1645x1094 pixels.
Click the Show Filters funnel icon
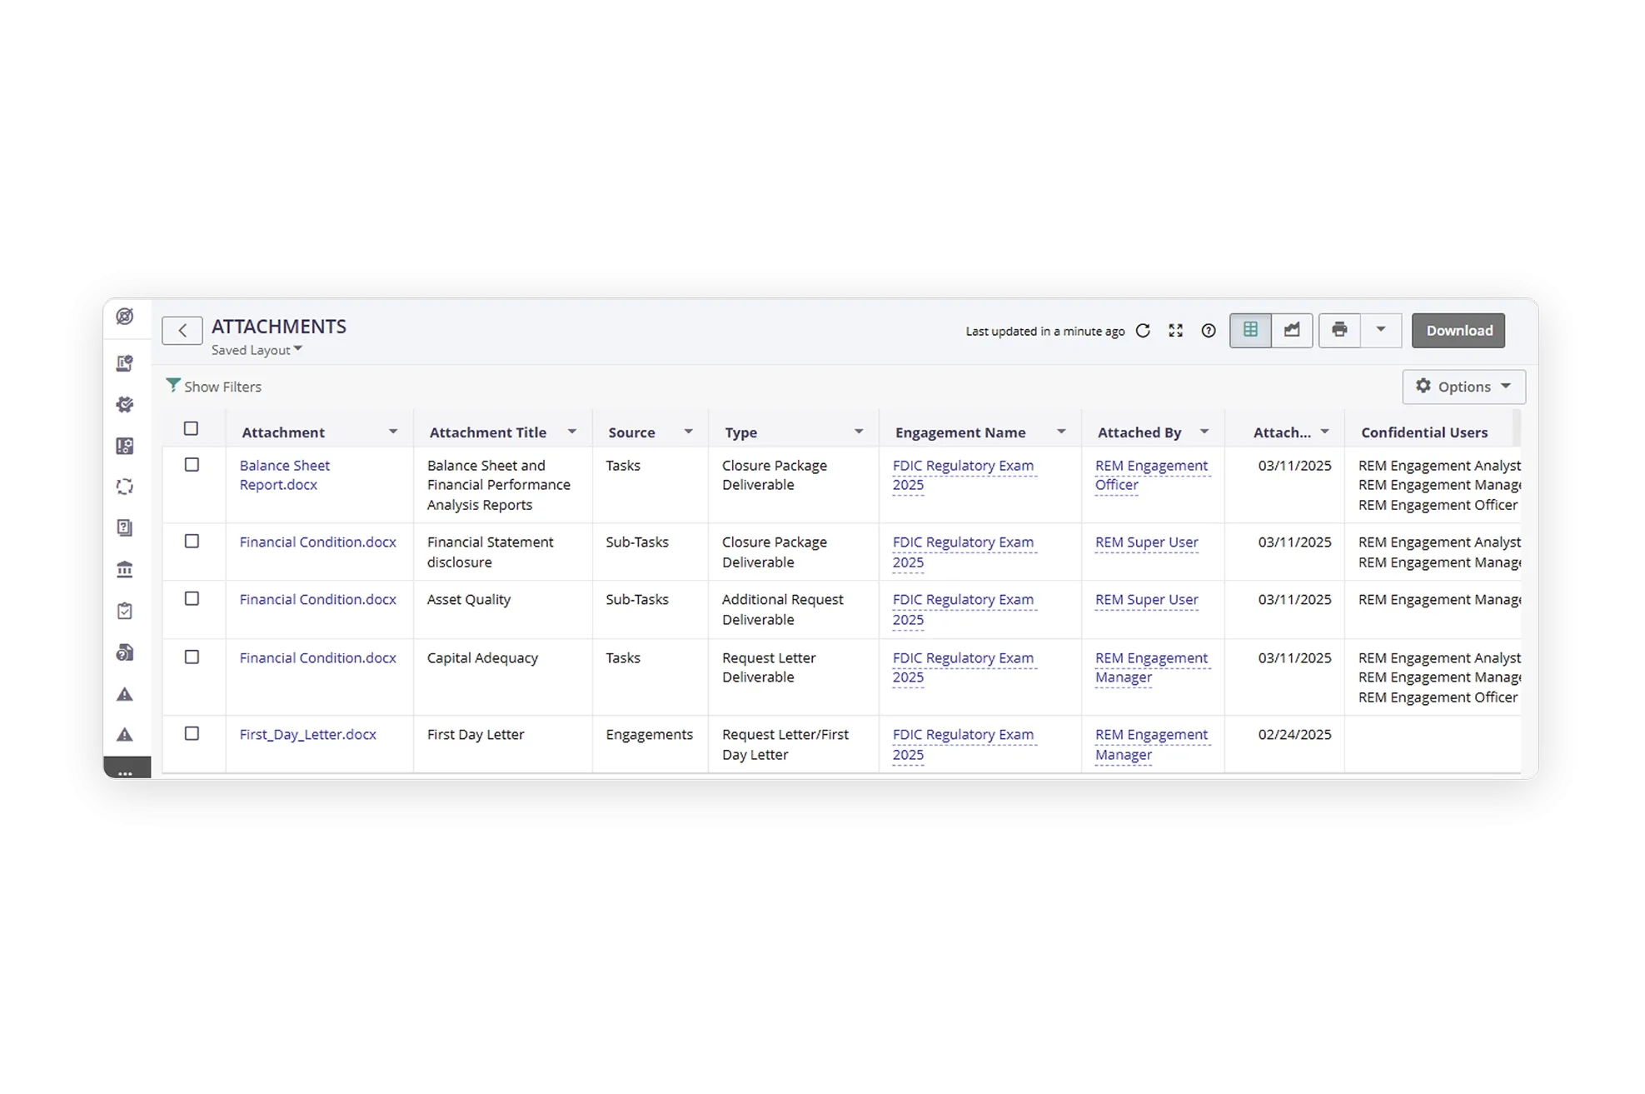[x=173, y=385]
